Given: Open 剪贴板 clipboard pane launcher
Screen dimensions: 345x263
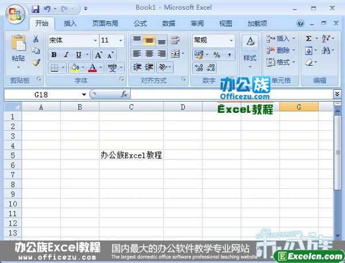Looking at the screenshot, I should [x=39, y=79].
